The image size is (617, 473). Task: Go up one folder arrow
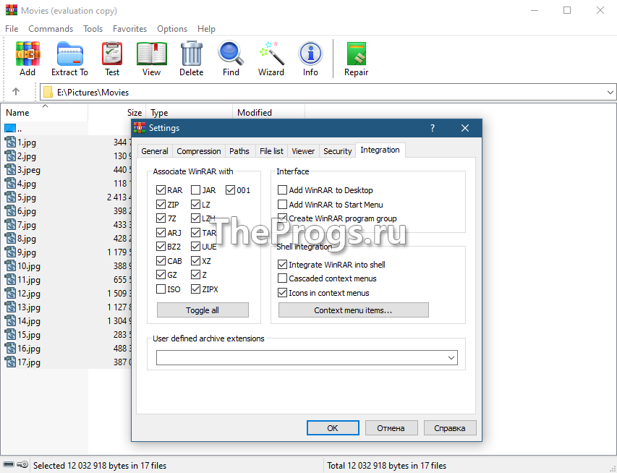tap(16, 92)
